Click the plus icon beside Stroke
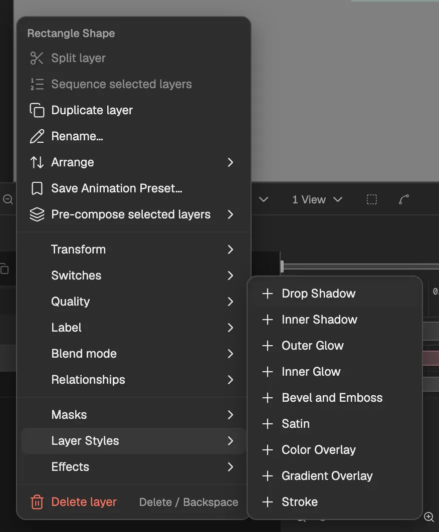The height and width of the screenshot is (532, 439). tap(268, 502)
